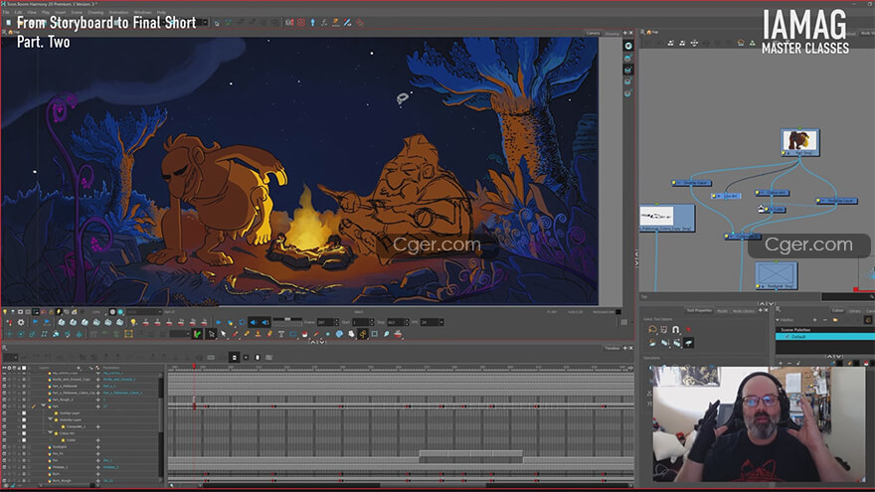Click the Stop frame input field
The width and height of the screenshot is (875, 492).
395,322
